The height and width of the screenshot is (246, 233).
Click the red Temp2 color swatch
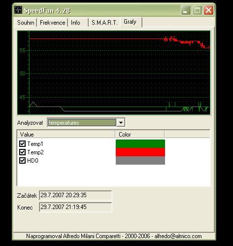tap(140, 152)
